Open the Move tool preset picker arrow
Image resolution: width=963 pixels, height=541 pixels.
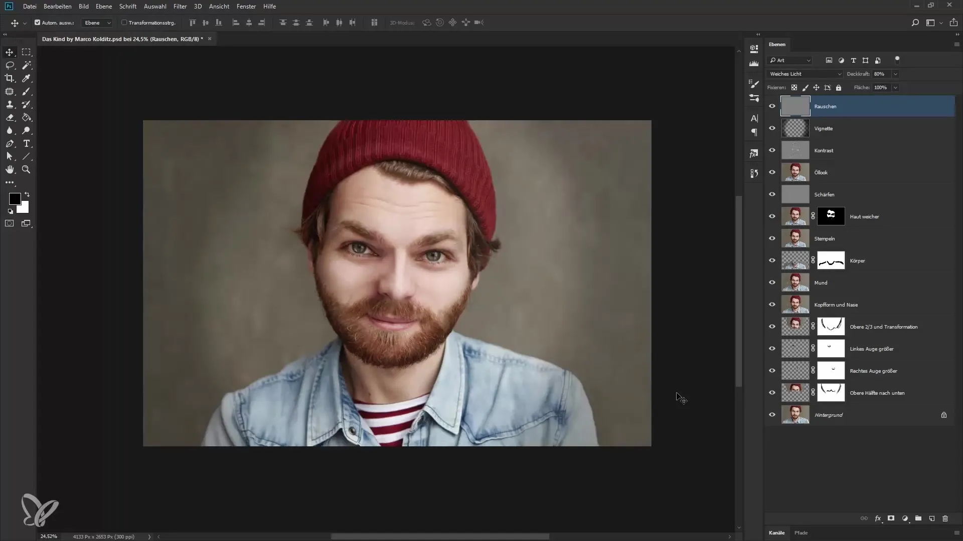25,23
